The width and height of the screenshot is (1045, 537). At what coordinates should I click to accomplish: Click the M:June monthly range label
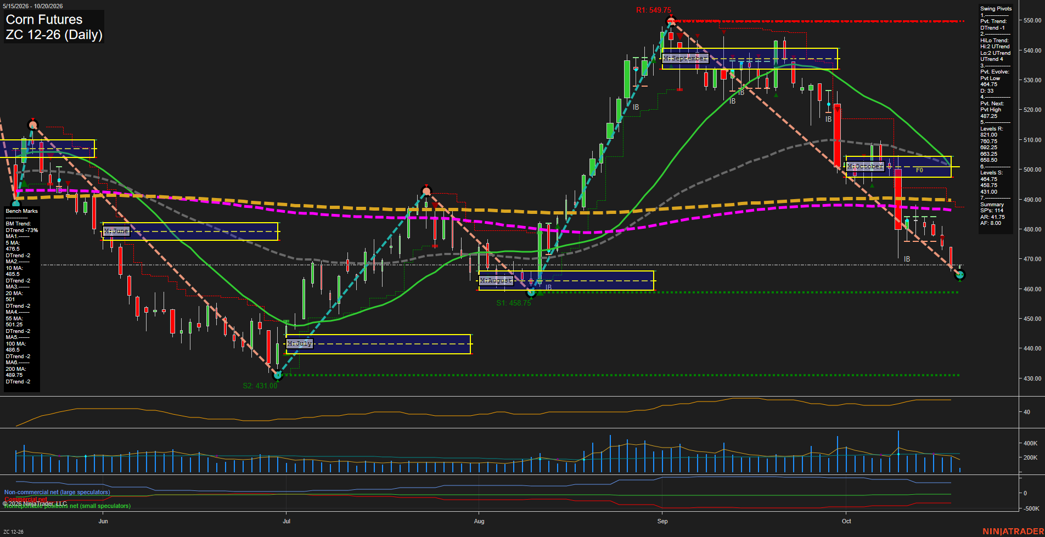[116, 231]
